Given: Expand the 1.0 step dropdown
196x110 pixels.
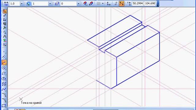Looking at the screenshot, I should coord(22,4).
